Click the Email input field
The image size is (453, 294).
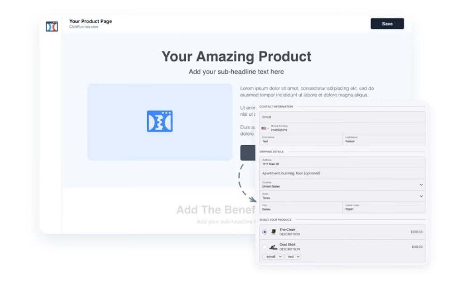(x=342, y=117)
